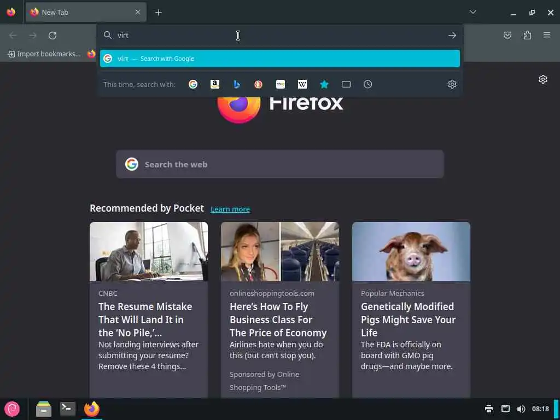Switch to Firefox in the taskbar
This screenshot has width=560, height=420.
[x=92, y=409]
